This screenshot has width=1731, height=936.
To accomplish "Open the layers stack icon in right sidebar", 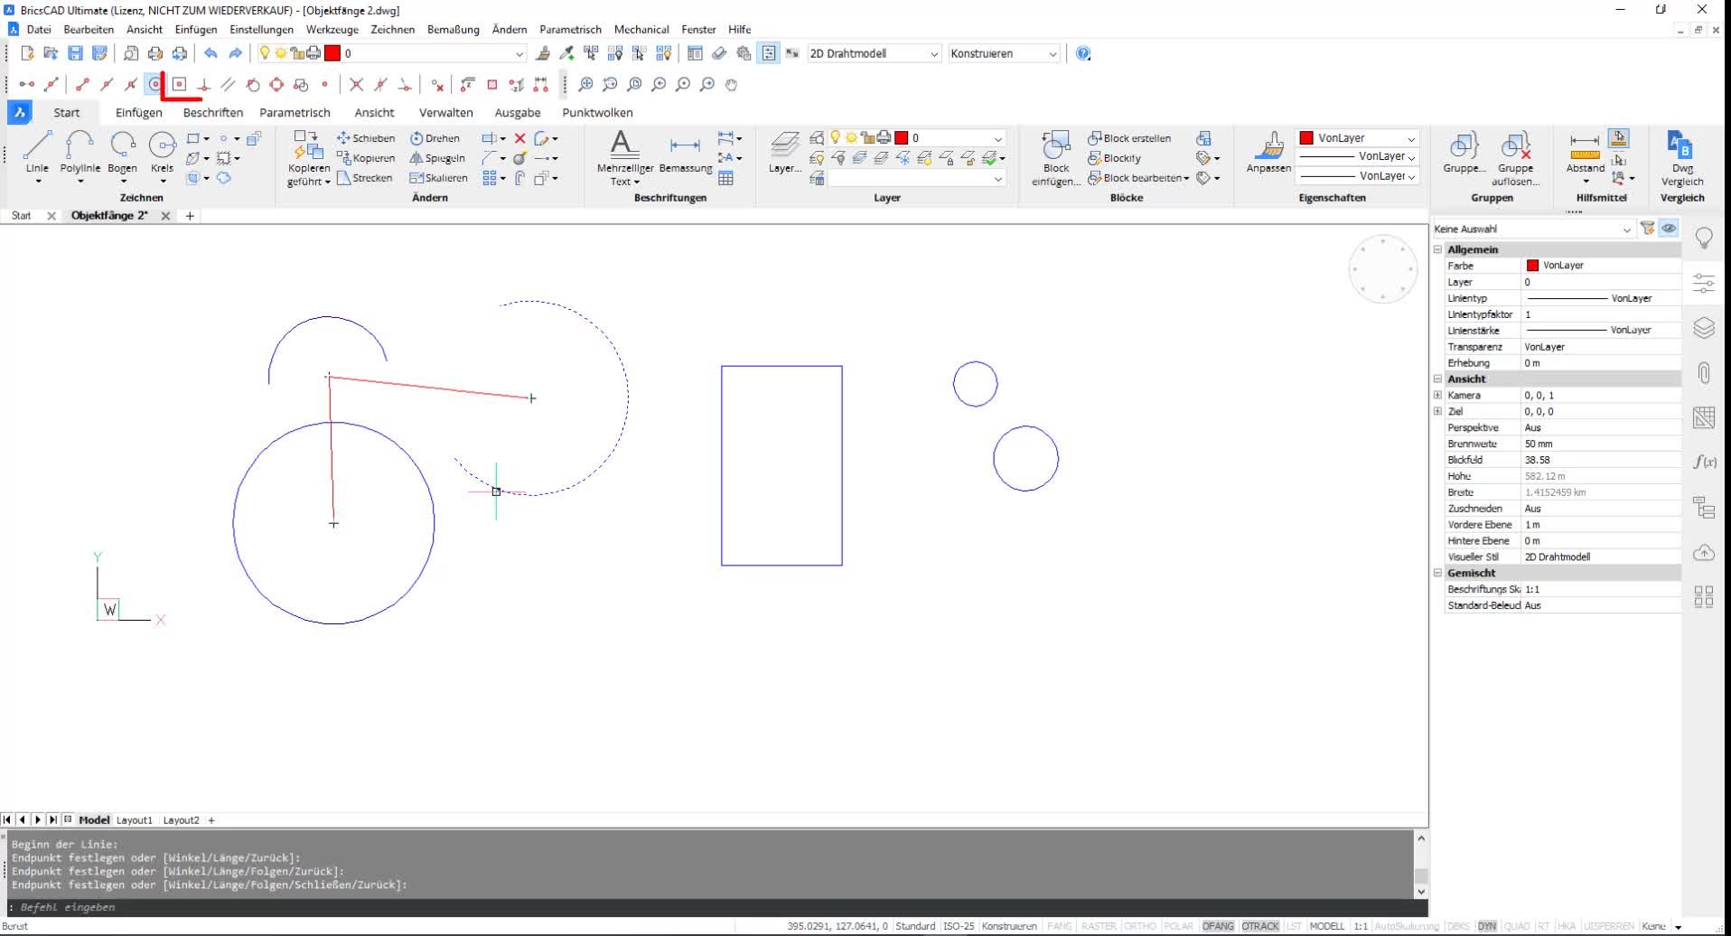I will click(1704, 327).
